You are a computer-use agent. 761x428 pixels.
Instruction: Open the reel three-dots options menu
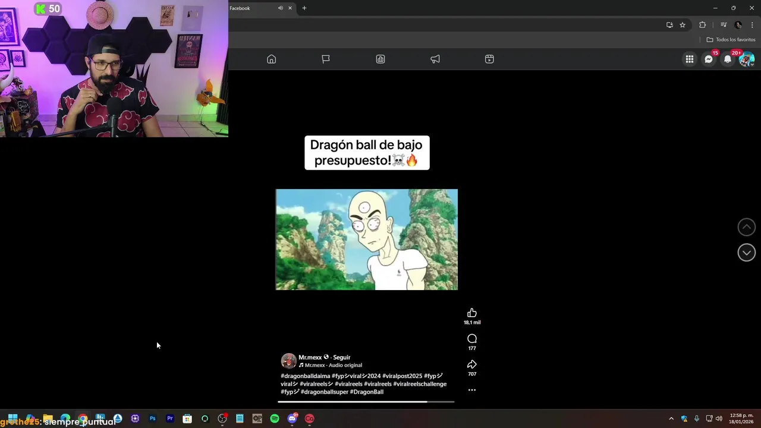pos(472,390)
